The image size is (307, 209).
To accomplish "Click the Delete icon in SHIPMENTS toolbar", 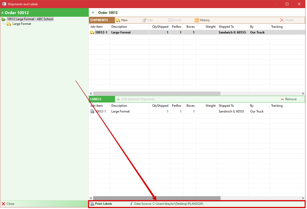I will [282, 20].
